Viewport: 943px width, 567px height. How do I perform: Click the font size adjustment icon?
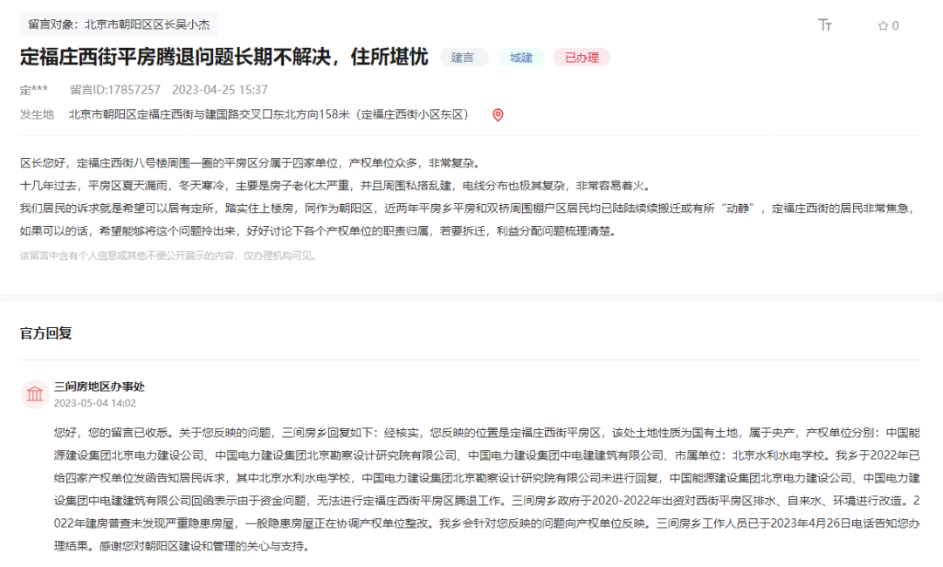tap(825, 25)
